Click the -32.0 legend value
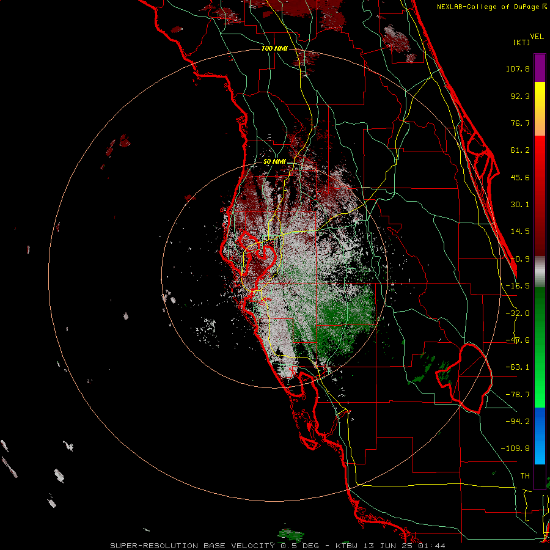Viewport: 550px width, 550px height. (518, 313)
